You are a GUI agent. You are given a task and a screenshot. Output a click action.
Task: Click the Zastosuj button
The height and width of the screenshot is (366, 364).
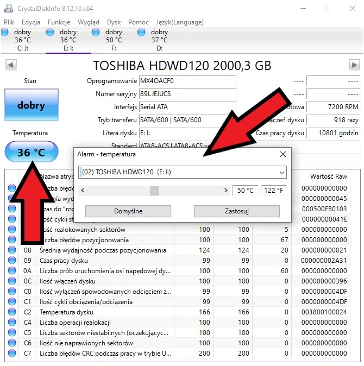tap(237, 211)
